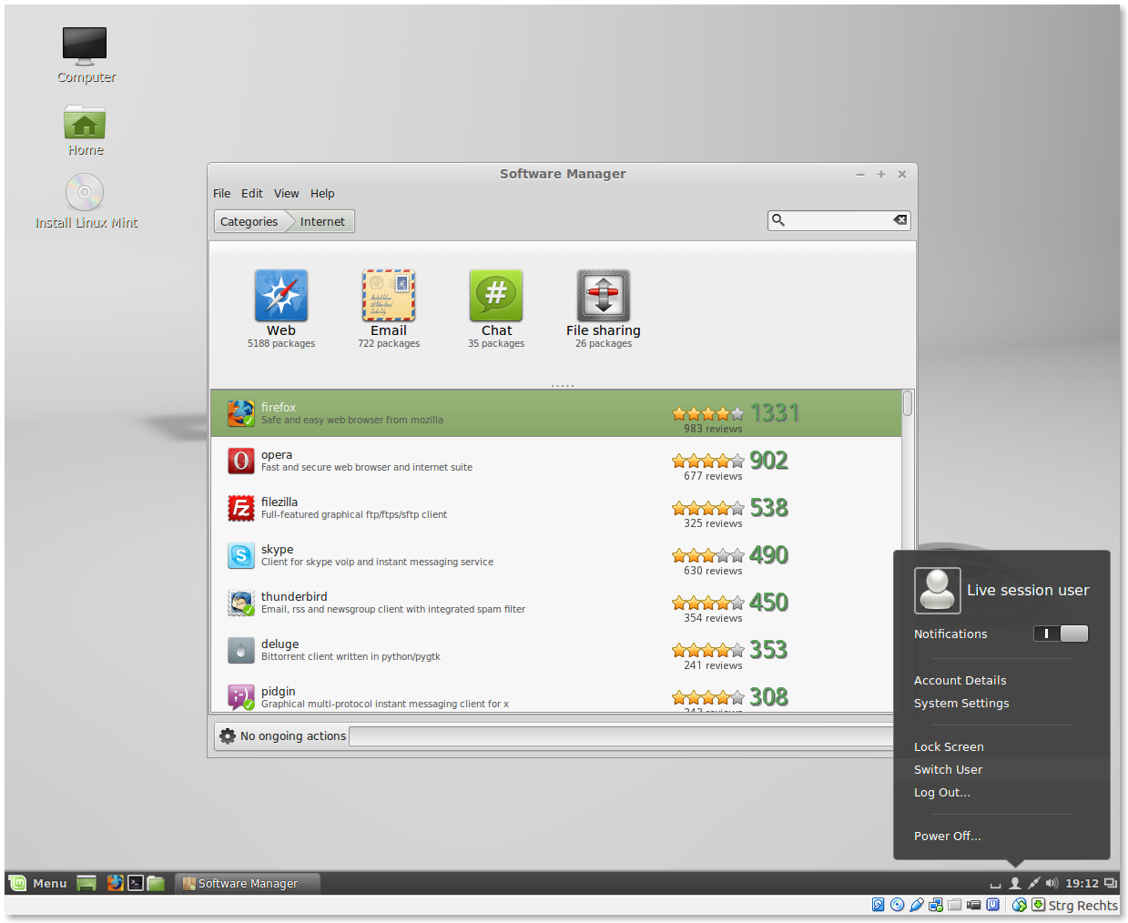Launch Firefox from the taskbar

point(114,882)
